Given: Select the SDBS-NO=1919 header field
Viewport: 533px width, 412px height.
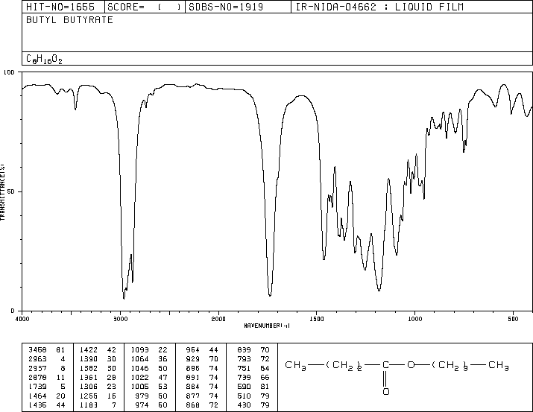Looking at the screenshot, I should [238, 7].
